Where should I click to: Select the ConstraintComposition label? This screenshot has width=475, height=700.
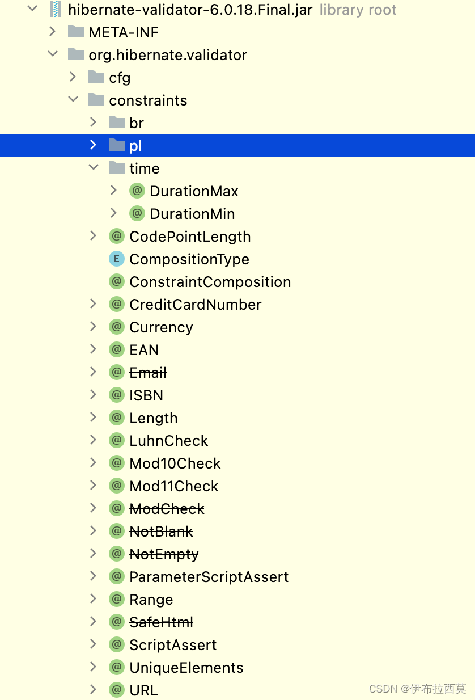(210, 282)
